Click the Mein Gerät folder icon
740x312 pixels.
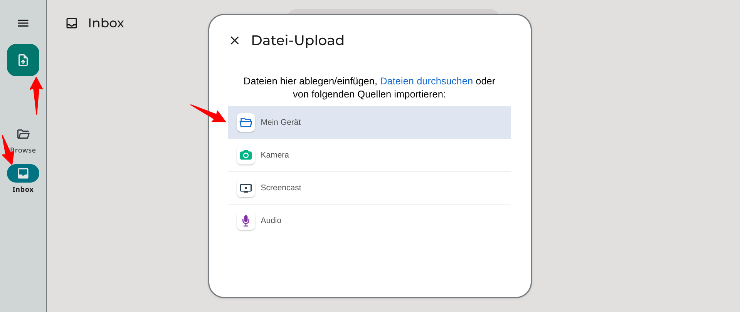246,122
